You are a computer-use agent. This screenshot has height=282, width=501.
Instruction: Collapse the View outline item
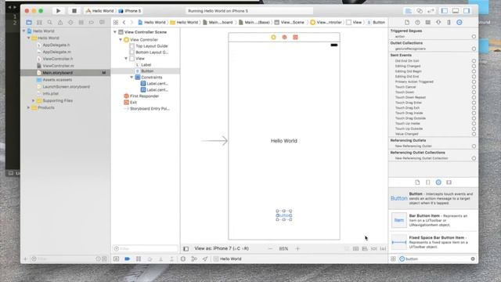(x=126, y=59)
